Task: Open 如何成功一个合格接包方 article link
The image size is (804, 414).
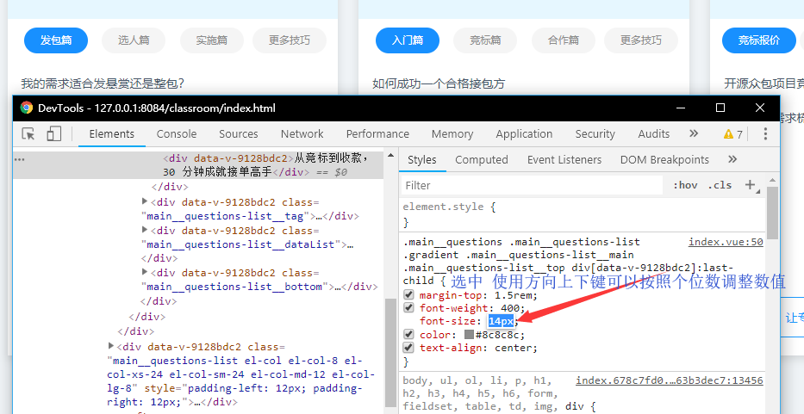Action: (439, 83)
